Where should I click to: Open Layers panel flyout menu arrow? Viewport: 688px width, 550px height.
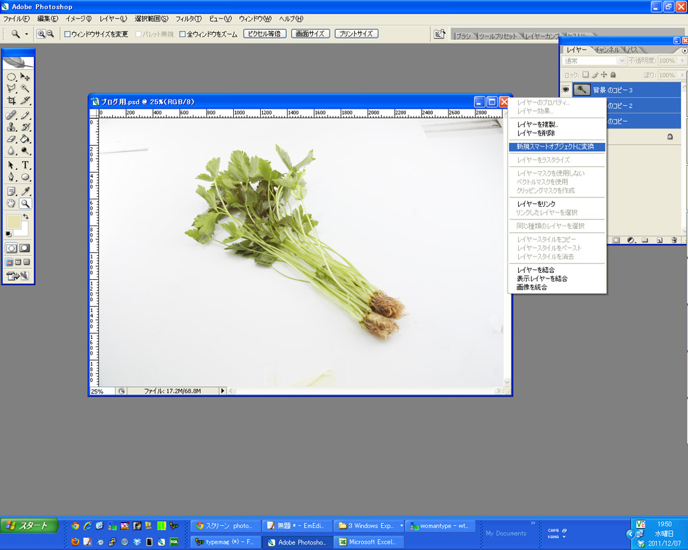[684, 50]
